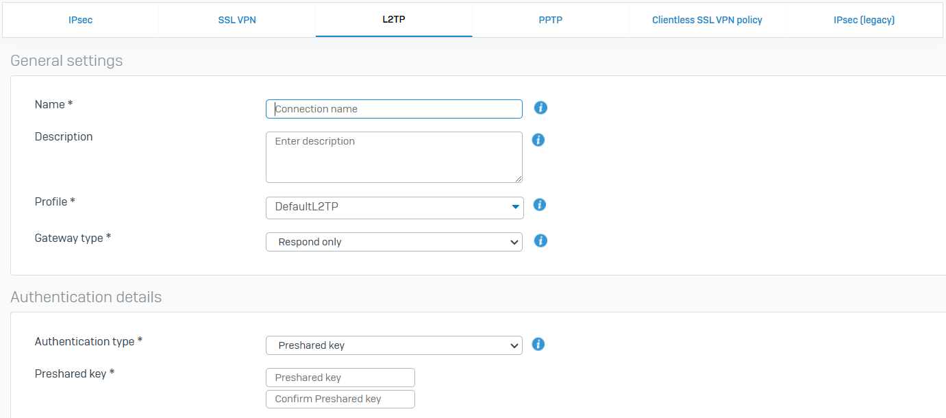Screen dimensions: 946x418
Task: Show info for the Profile setting
Action: (x=539, y=205)
